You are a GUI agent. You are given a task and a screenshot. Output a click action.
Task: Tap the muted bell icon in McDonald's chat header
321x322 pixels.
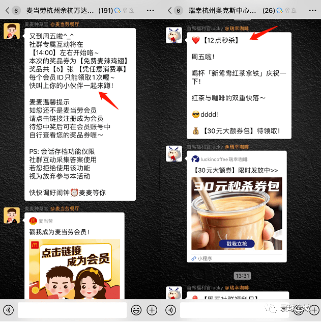(132, 11)
